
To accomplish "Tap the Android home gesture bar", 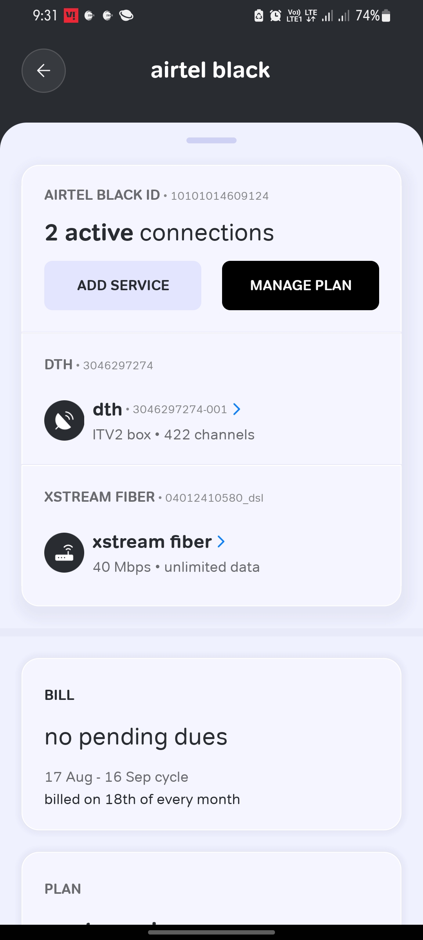I will click(x=211, y=932).
